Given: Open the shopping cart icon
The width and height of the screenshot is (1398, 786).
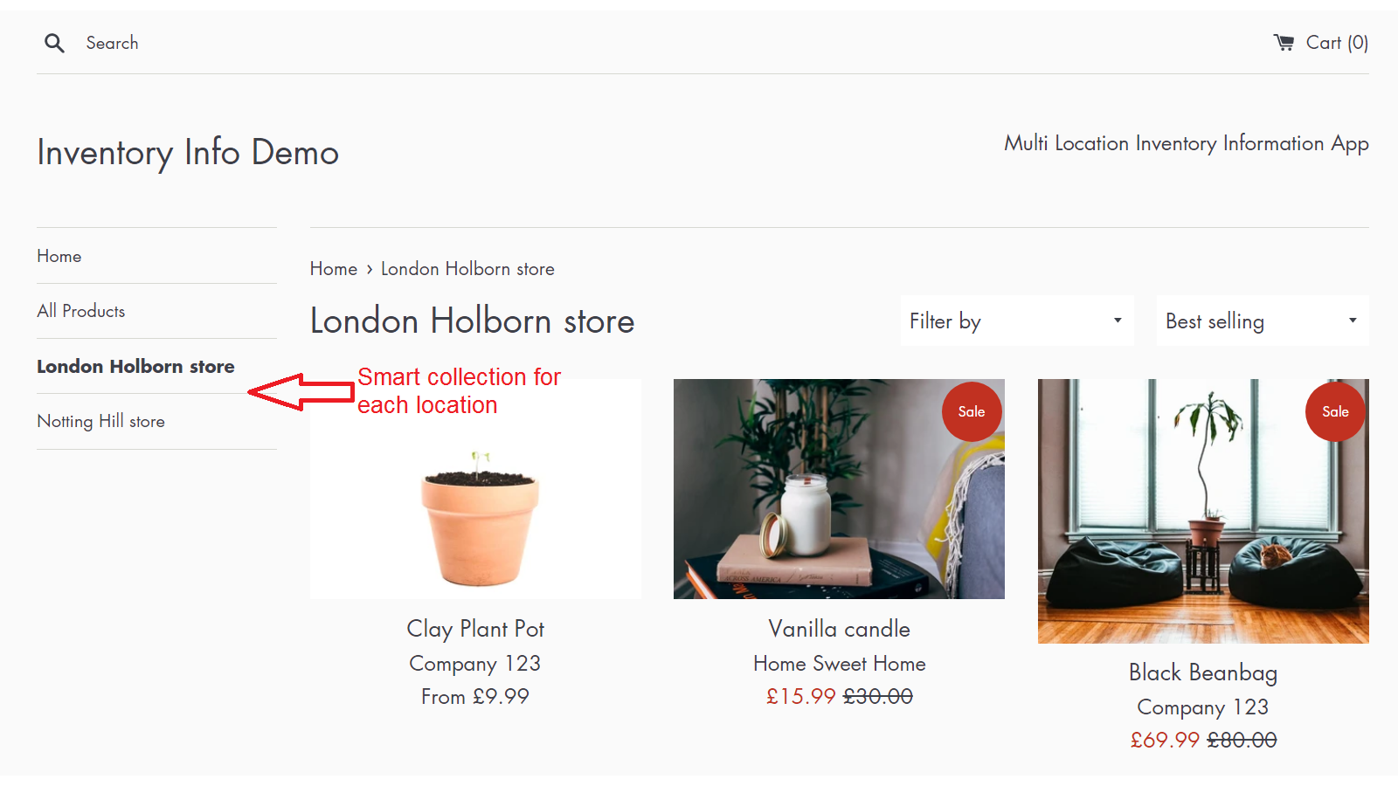Looking at the screenshot, I should click(x=1284, y=42).
